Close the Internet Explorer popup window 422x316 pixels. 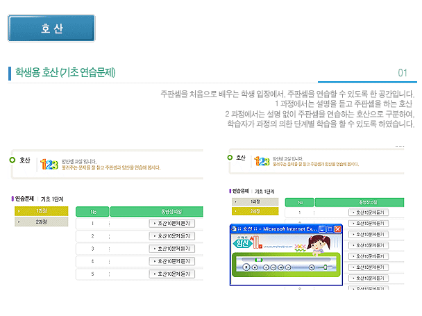click(x=337, y=228)
